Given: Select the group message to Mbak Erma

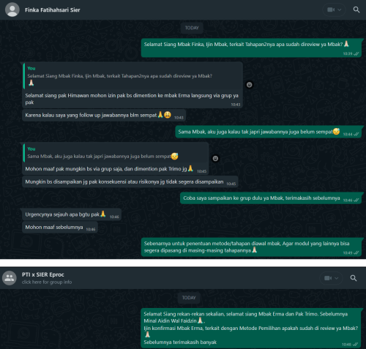Looking at the screenshot, I should point(251,328).
